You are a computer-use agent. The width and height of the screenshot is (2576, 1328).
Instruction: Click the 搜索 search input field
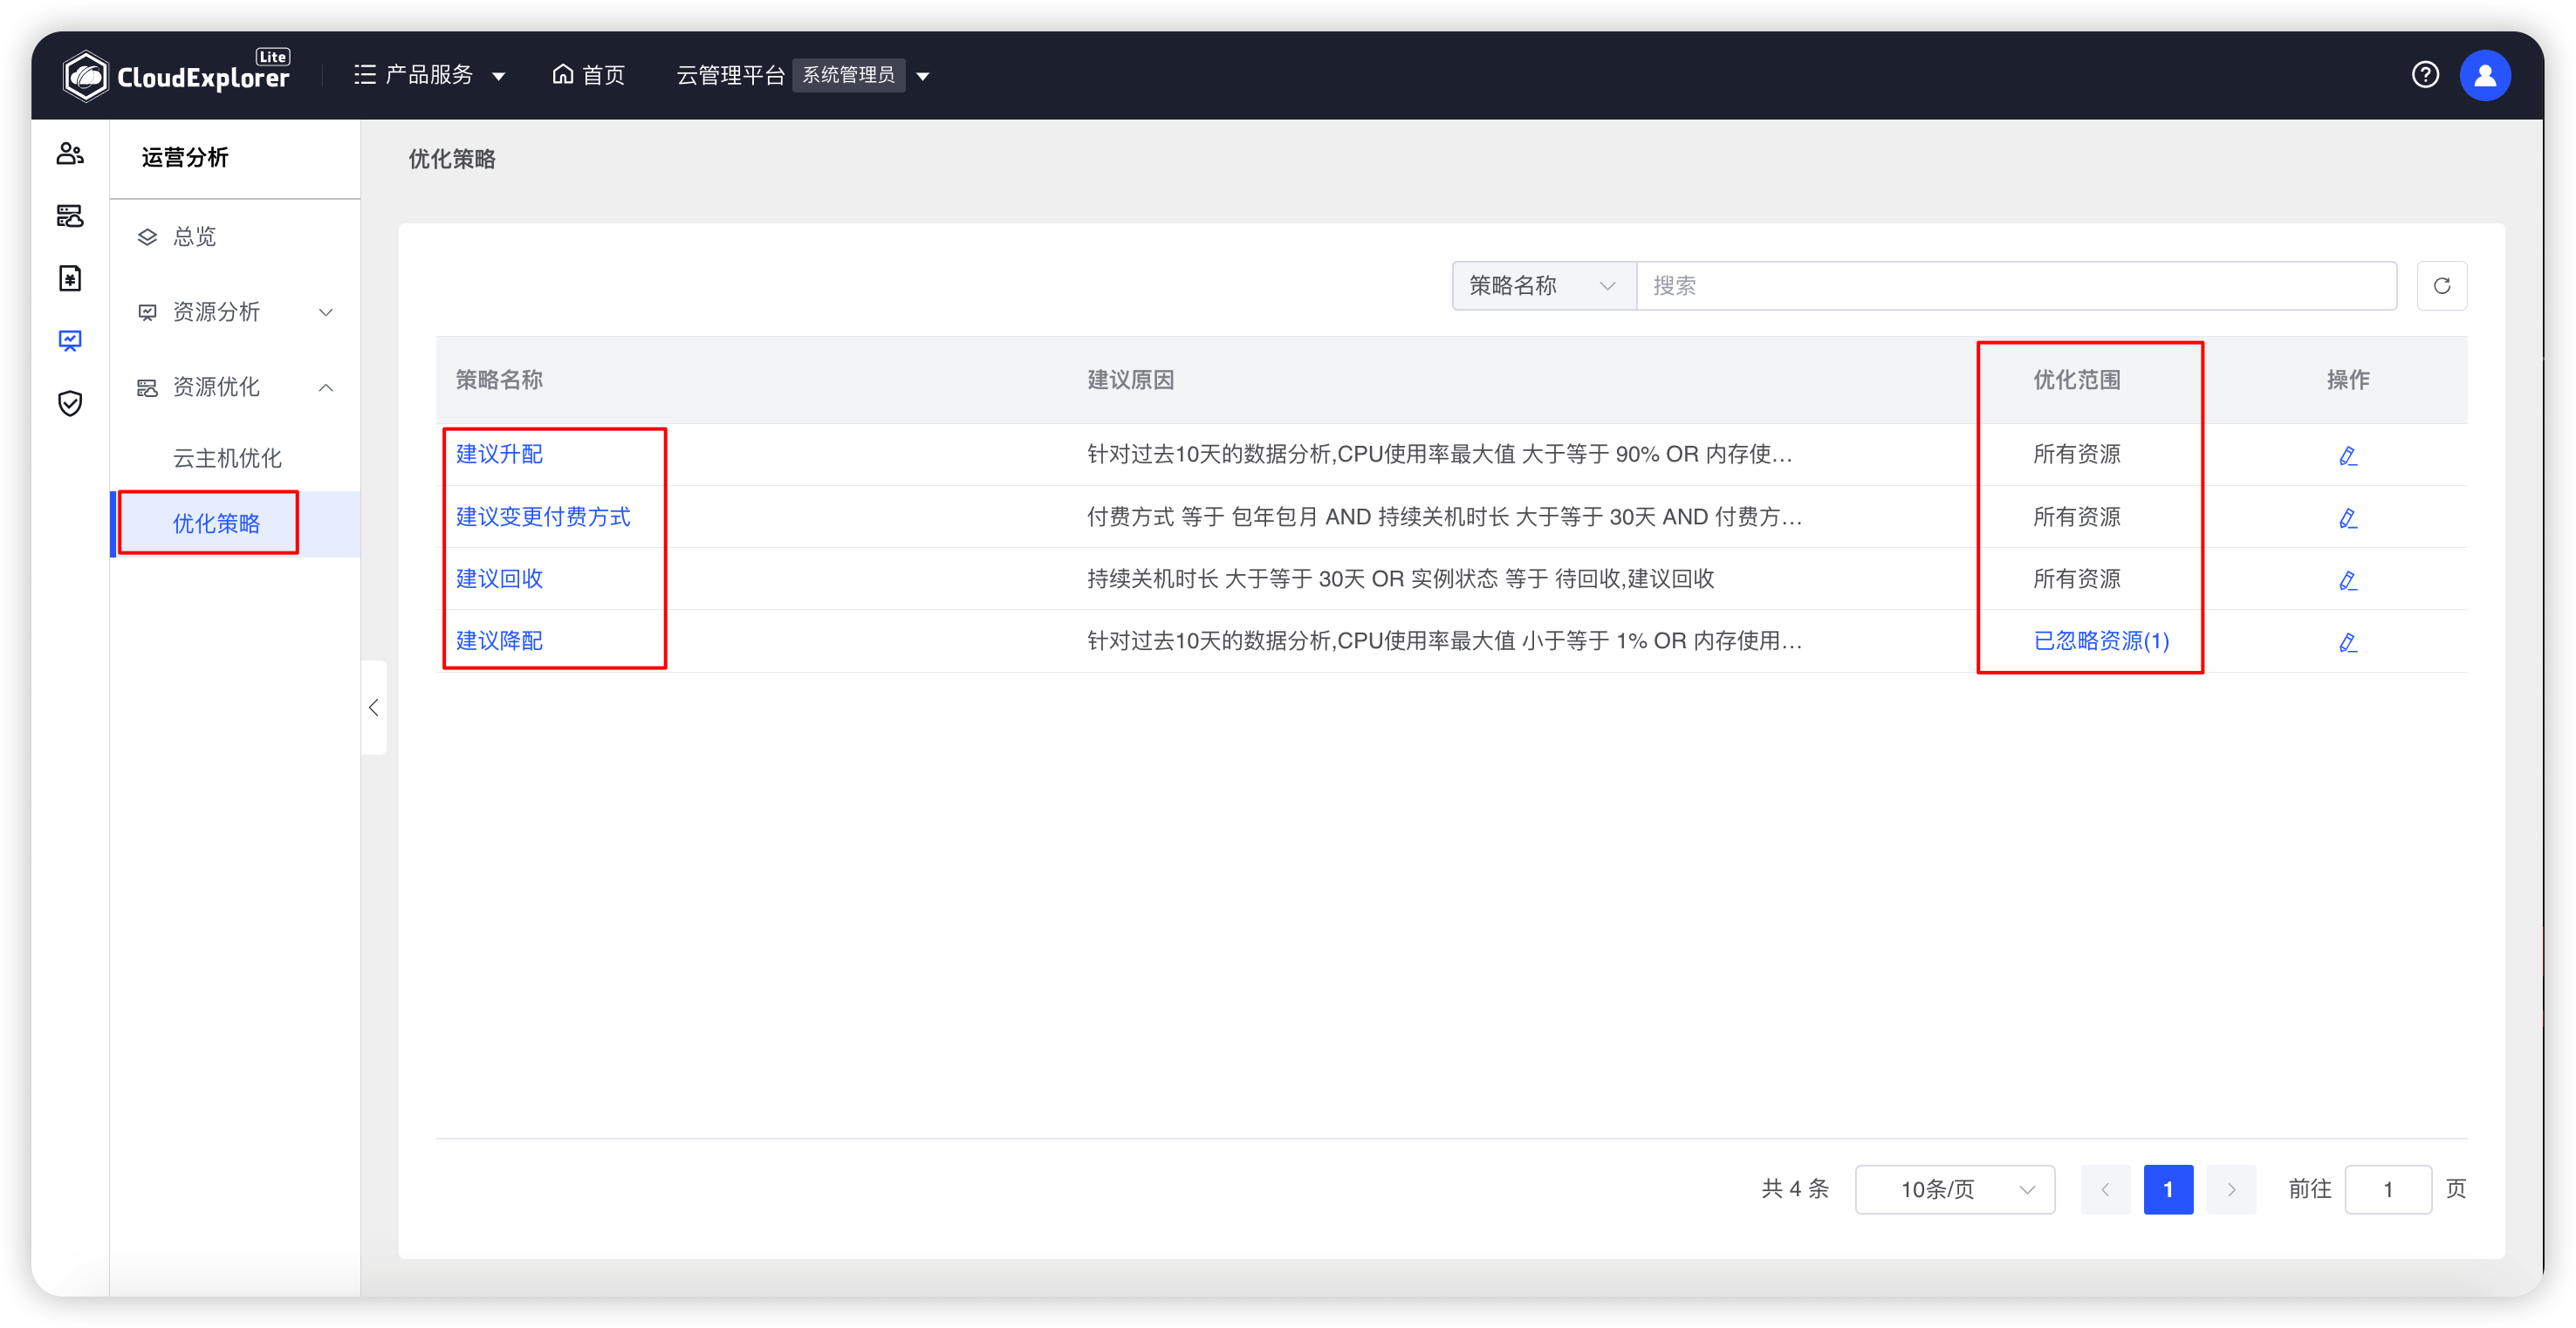click(2016, 286)
